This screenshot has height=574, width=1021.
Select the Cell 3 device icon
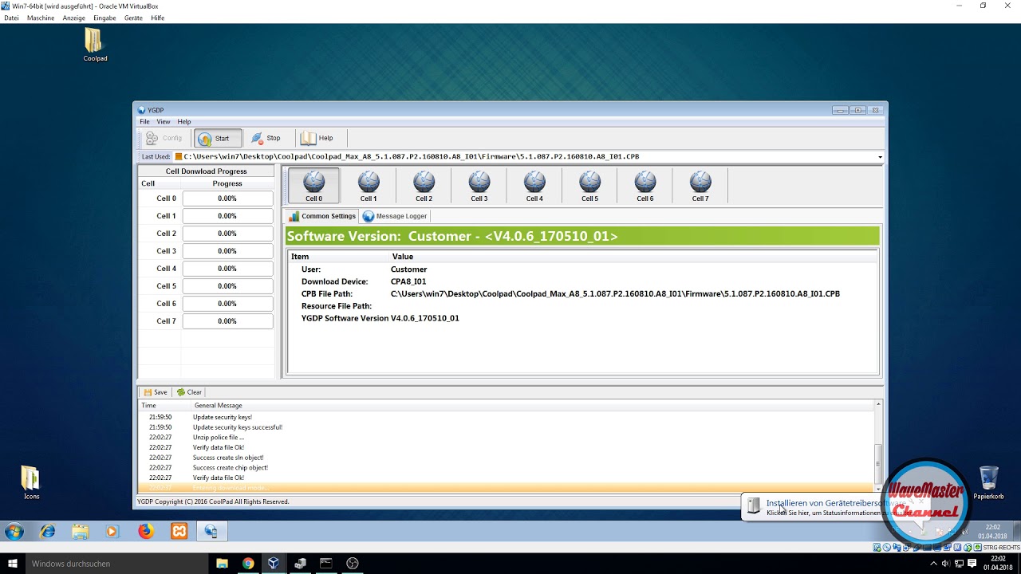(x=479, y=186)
